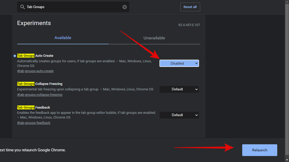Click the vertical page scrollbar thumb

point(287,79)
